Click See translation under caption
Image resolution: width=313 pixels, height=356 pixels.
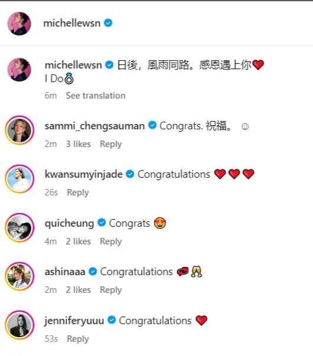click(96, 96)
